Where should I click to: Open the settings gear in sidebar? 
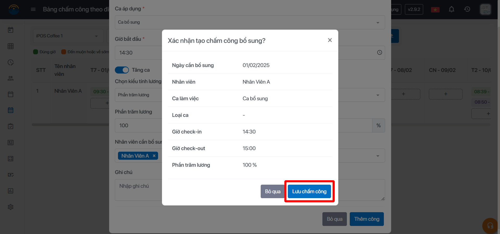[11, 207]
